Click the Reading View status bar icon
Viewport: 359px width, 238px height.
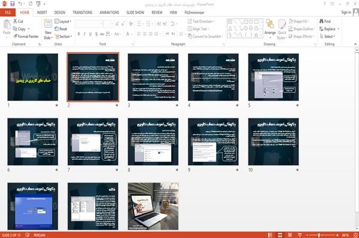[290, 235]
